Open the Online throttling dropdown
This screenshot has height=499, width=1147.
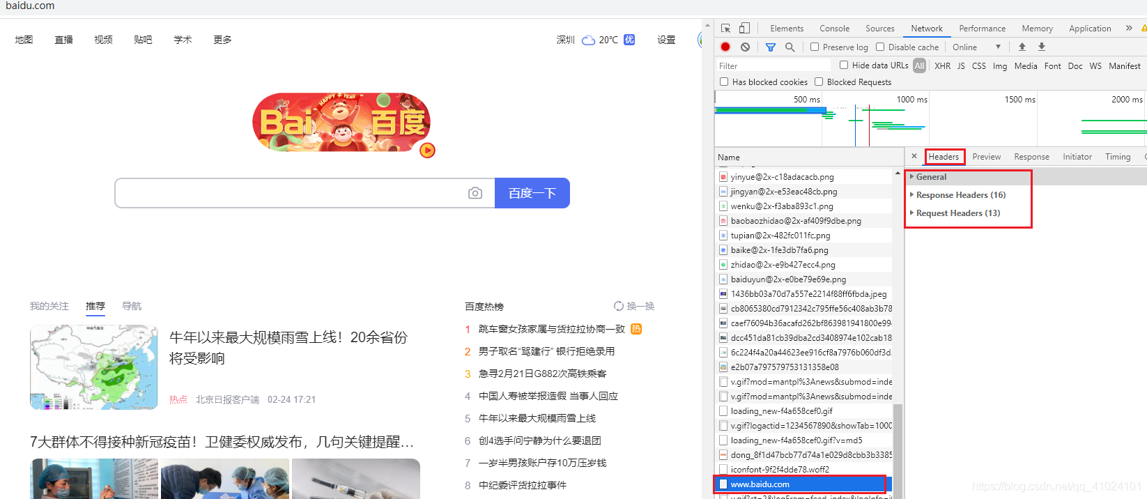(976, 47)
